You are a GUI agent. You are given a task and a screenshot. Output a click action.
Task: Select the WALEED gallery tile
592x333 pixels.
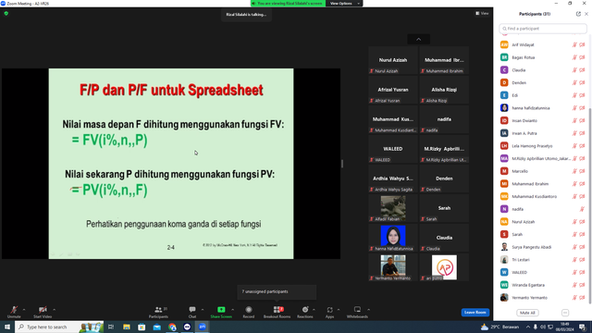[x=393, y=149]
